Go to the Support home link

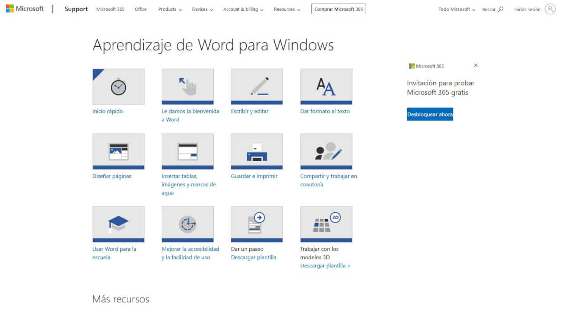tap(76, 9)
